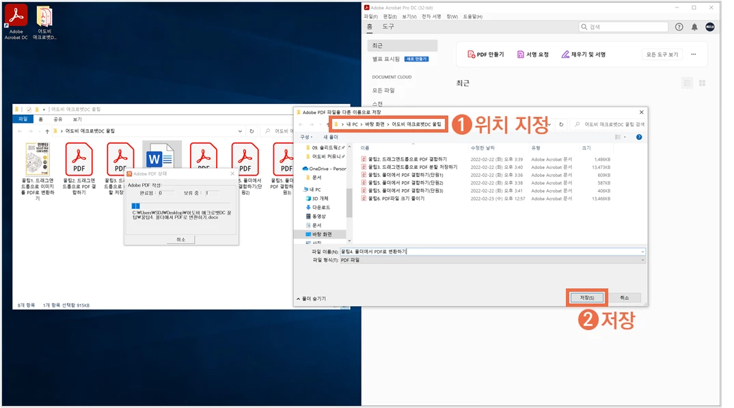Screen dimensions: 734x408
Task: Cancel the Adobe PDF 상태 progress dialog
Action: pyautogui.click(x=180, y=240)
